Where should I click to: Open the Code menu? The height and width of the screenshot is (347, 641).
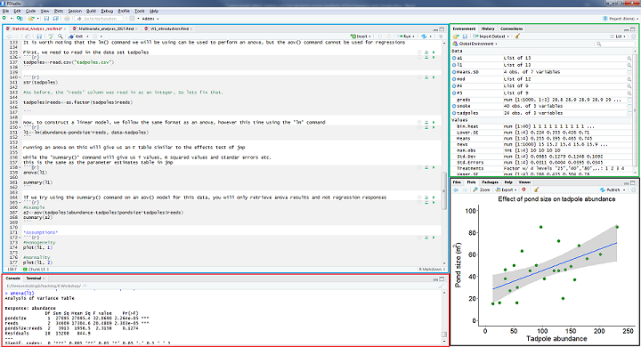pyautogui.click(x=30, y=11)
